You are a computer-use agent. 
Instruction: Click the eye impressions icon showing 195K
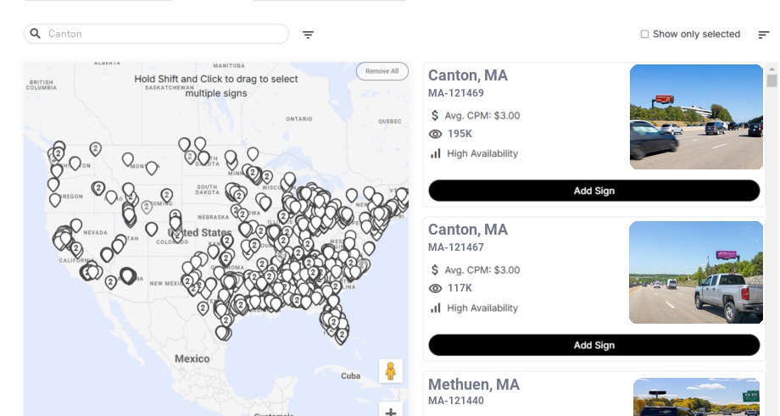[436, 134]
